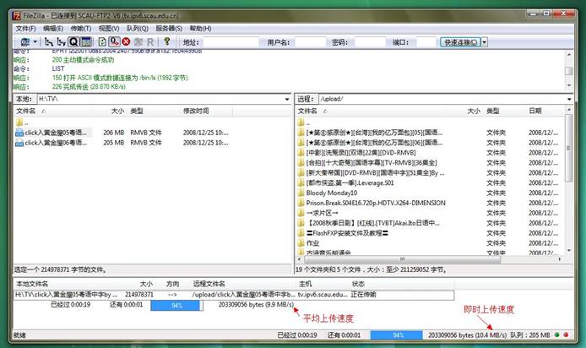This screenshot has width=586, height=348.
Task: Click the status bar 94% progress bar
Action: (397, 335)
